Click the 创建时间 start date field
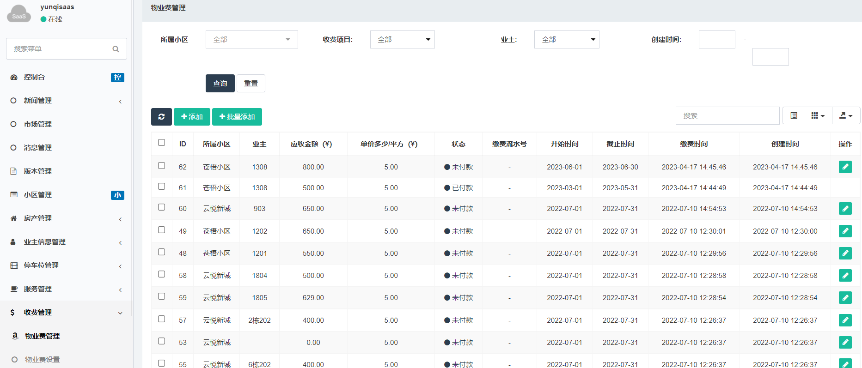 [717, 39]
